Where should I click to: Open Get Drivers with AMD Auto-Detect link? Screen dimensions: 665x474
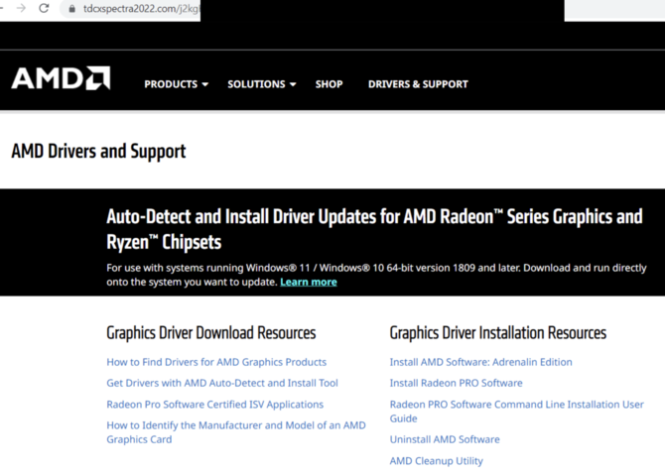(x=222, y=383)
